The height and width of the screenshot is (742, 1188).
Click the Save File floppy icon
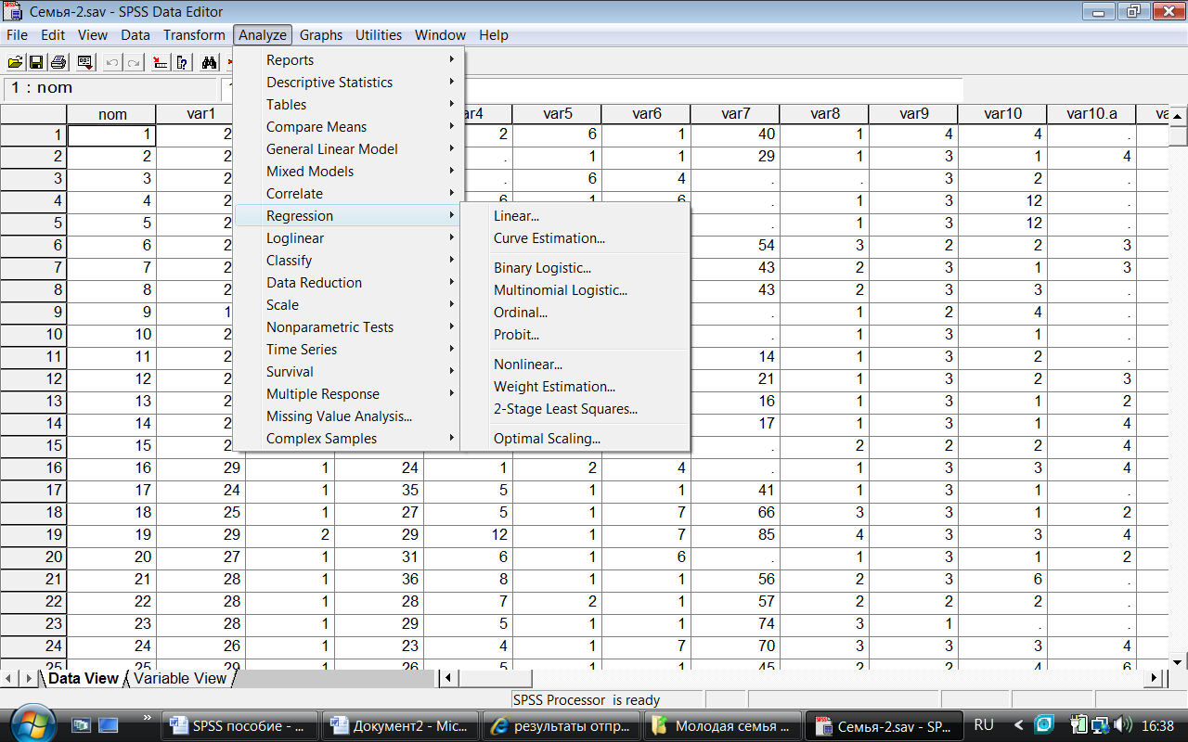tap(36, 62)
